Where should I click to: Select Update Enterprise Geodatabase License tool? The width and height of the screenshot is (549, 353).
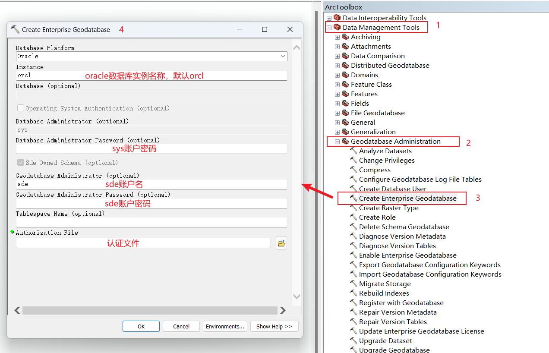pyautogui.click(x=421, y=331)
